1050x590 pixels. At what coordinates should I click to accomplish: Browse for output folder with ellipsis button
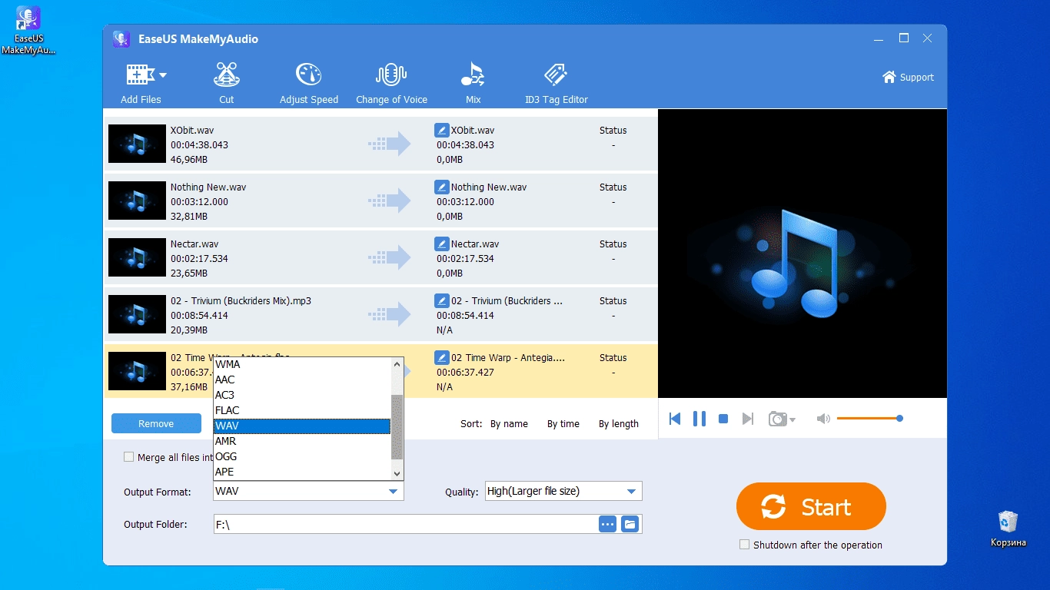tap(608, 524)
